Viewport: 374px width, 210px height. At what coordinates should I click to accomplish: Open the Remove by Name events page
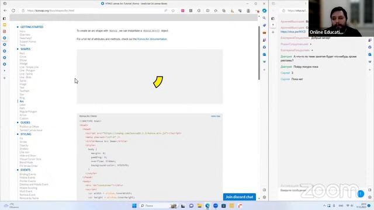pyautogui.click(x=29, y=198)
